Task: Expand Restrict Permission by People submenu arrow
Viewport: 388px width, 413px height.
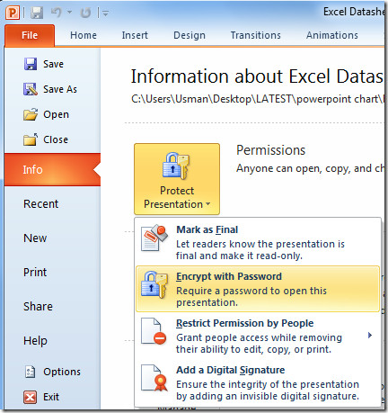Action: (x=370, y=335)
